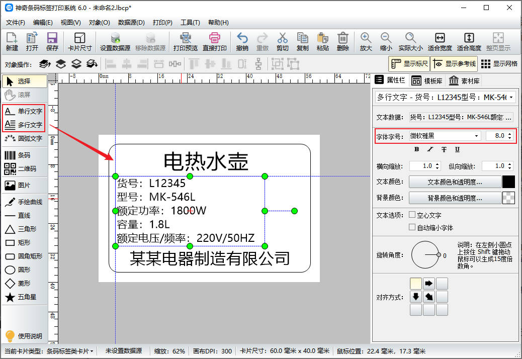Pick the freehand curve (手绘曲线) tool
This screenshot has width=522, height=359.
tap(24, 202)
